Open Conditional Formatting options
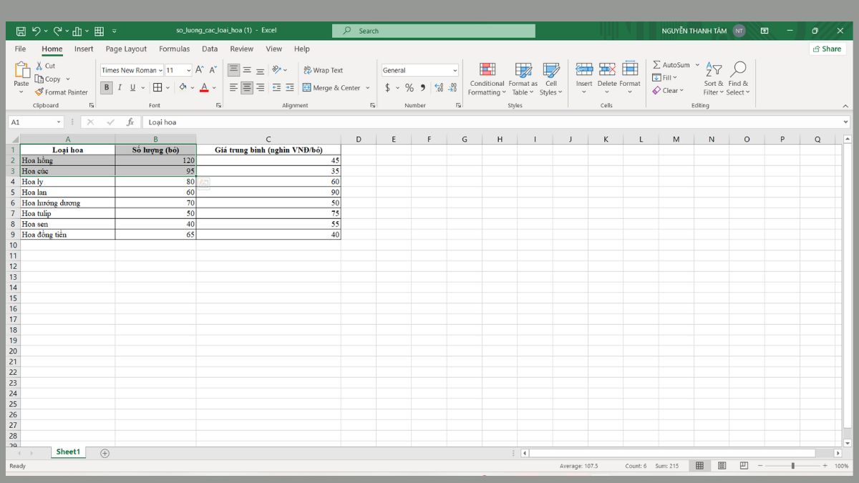 pos(487,79)
